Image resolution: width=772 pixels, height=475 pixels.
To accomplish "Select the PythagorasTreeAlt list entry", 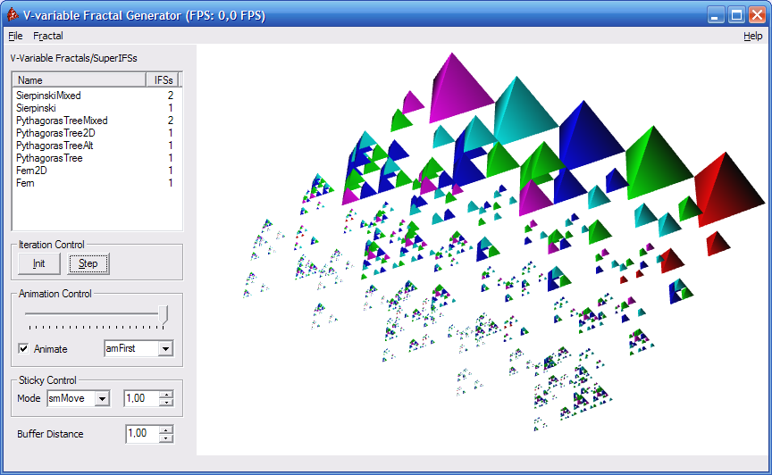I will pos(55,146).
